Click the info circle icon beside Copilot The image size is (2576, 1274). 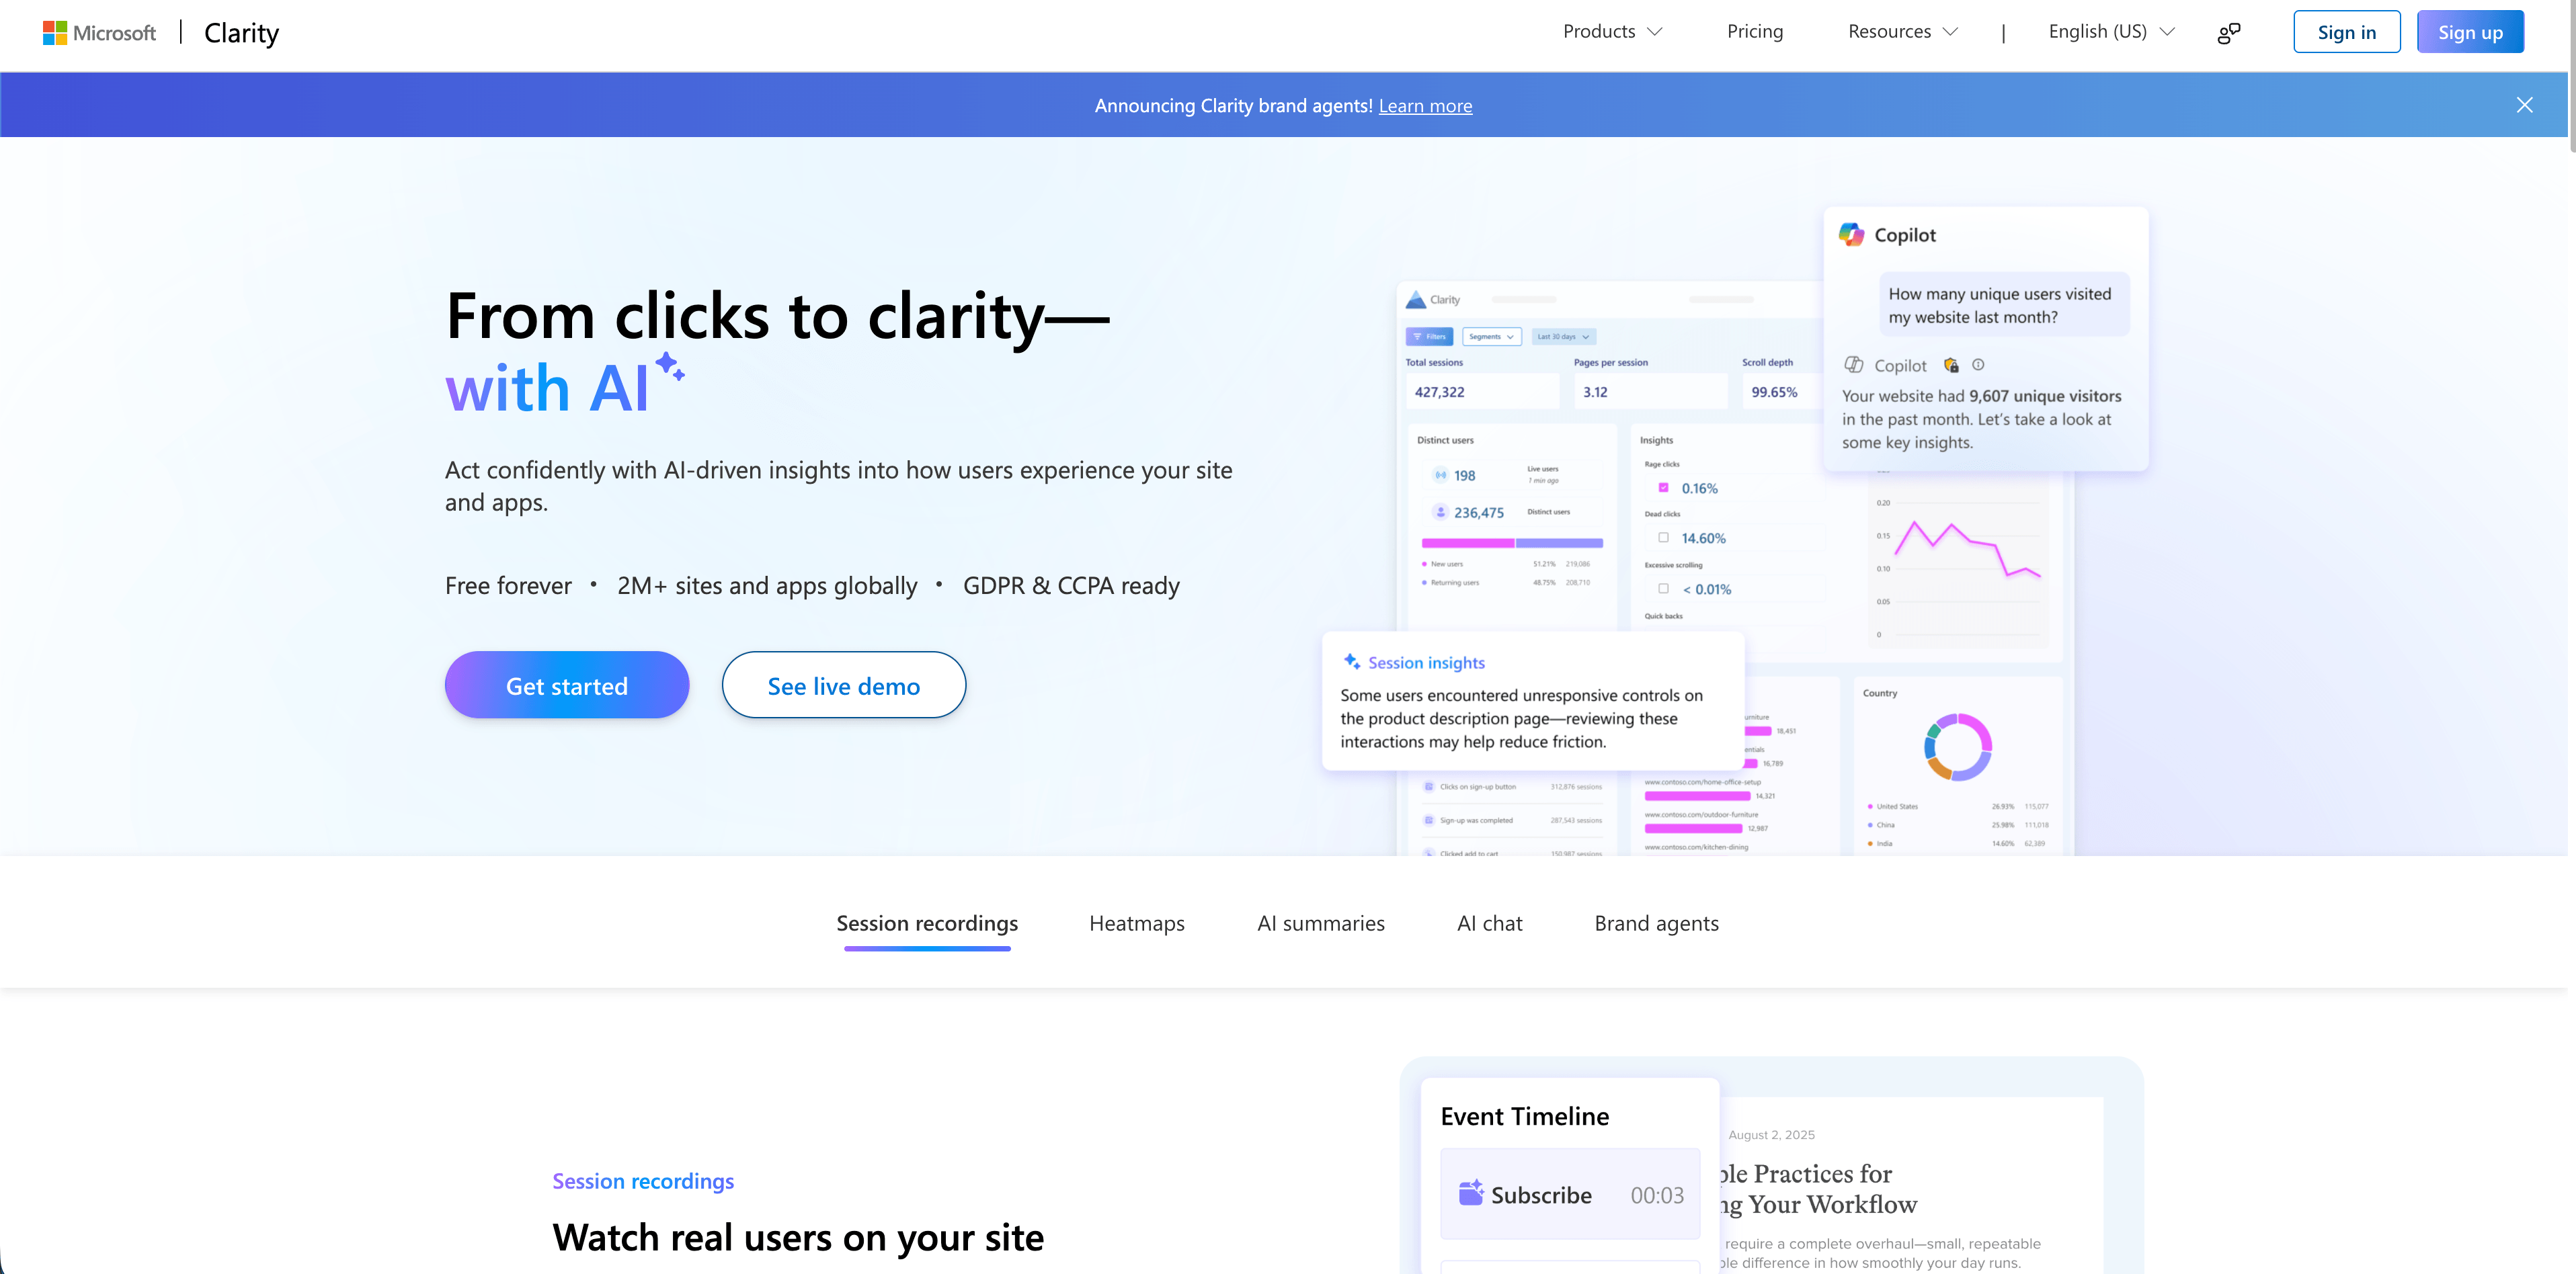point(1978,365)
